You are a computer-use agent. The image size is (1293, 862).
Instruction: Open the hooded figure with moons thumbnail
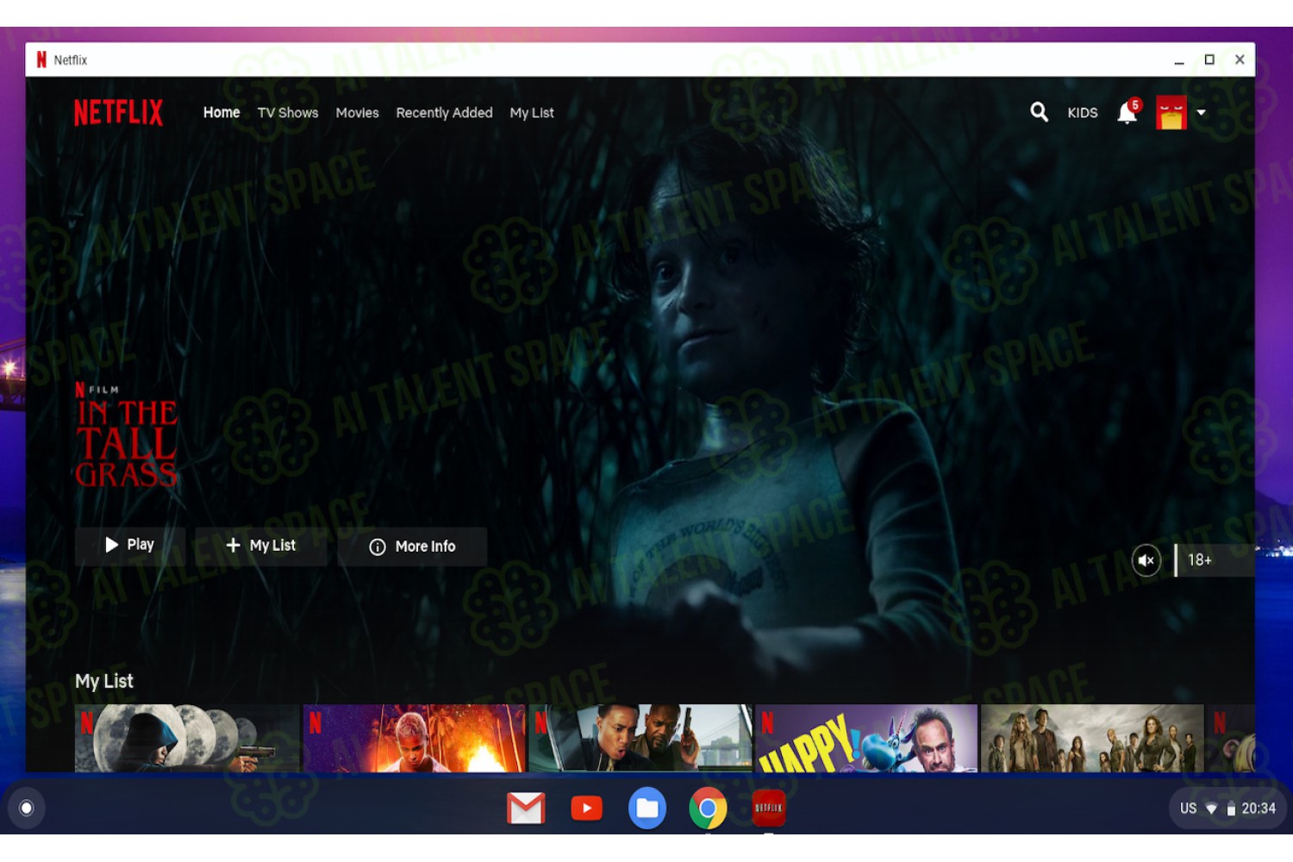click(187, 739)
